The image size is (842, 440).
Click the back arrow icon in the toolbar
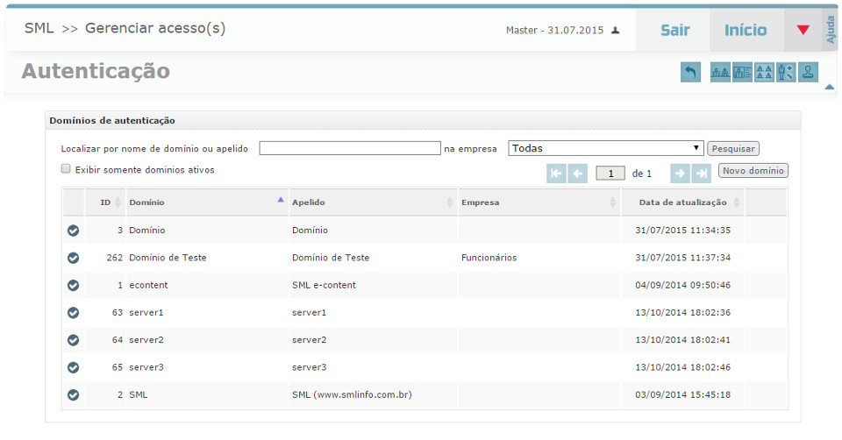tap(690, 73)
